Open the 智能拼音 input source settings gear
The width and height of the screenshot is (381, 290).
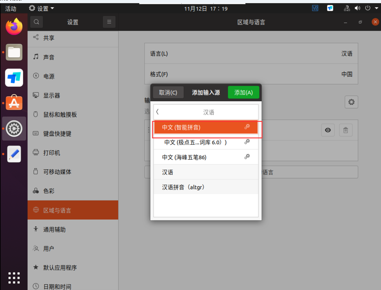pyautogui.click(x=247, y=127)
